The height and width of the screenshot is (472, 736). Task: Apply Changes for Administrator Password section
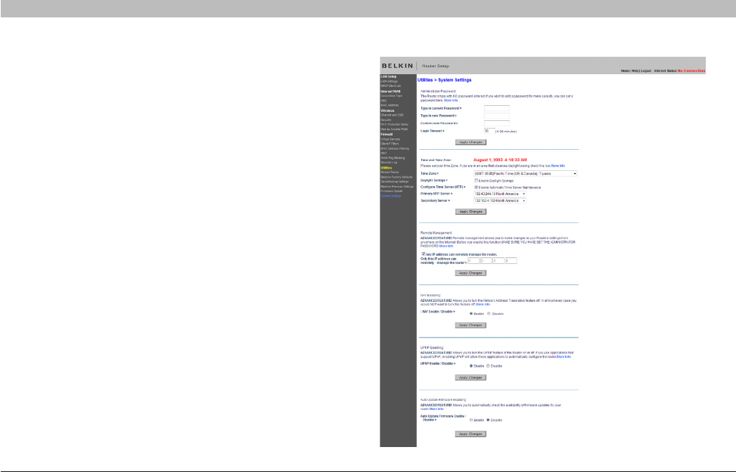[x=470, y=141]
